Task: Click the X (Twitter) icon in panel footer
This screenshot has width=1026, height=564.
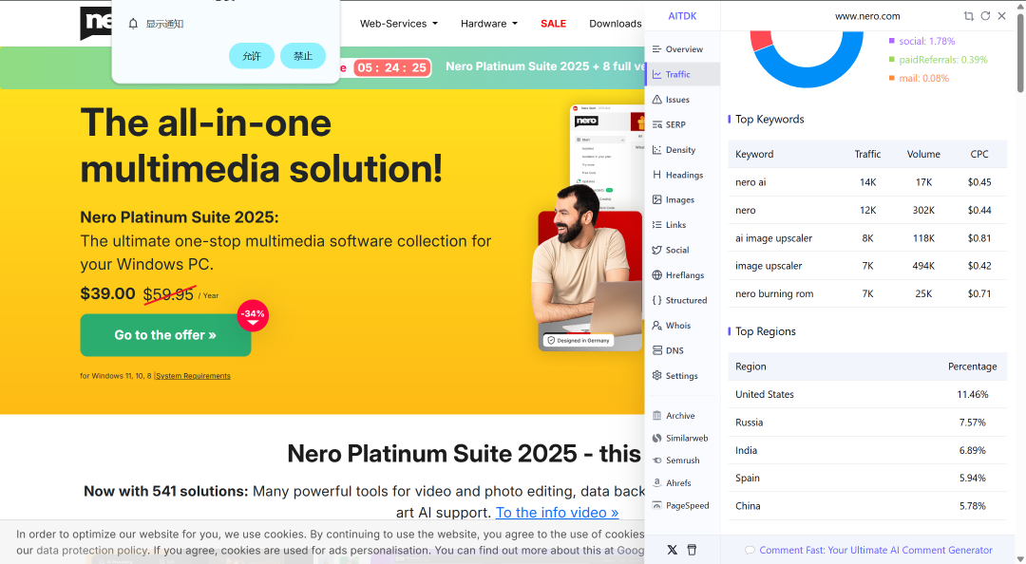Action: pyautogui.click(x=672, y=550)
